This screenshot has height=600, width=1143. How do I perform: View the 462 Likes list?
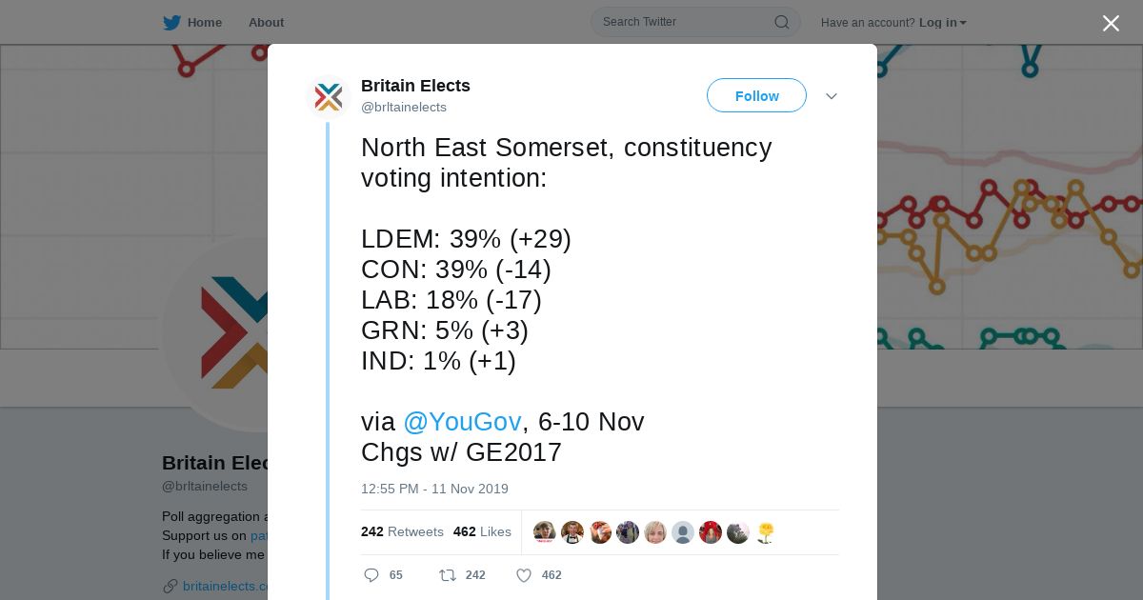tap(482, 531)
